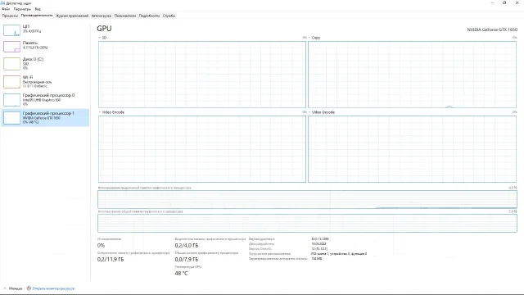Click inside the Copy usage graph

click(x=412, y=75)
